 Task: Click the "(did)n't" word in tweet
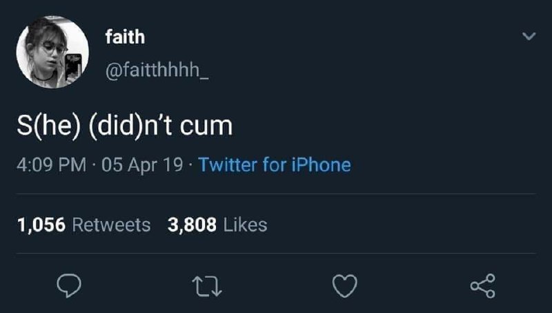click(x=130, y=126)
